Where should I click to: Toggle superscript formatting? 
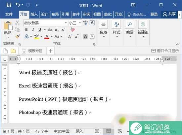63,30
